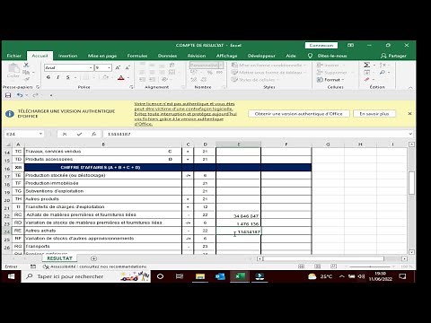Viewport: 431px width, 323px height.
Task: Cancel entry with the formula bar X
Action: point(65,135)
